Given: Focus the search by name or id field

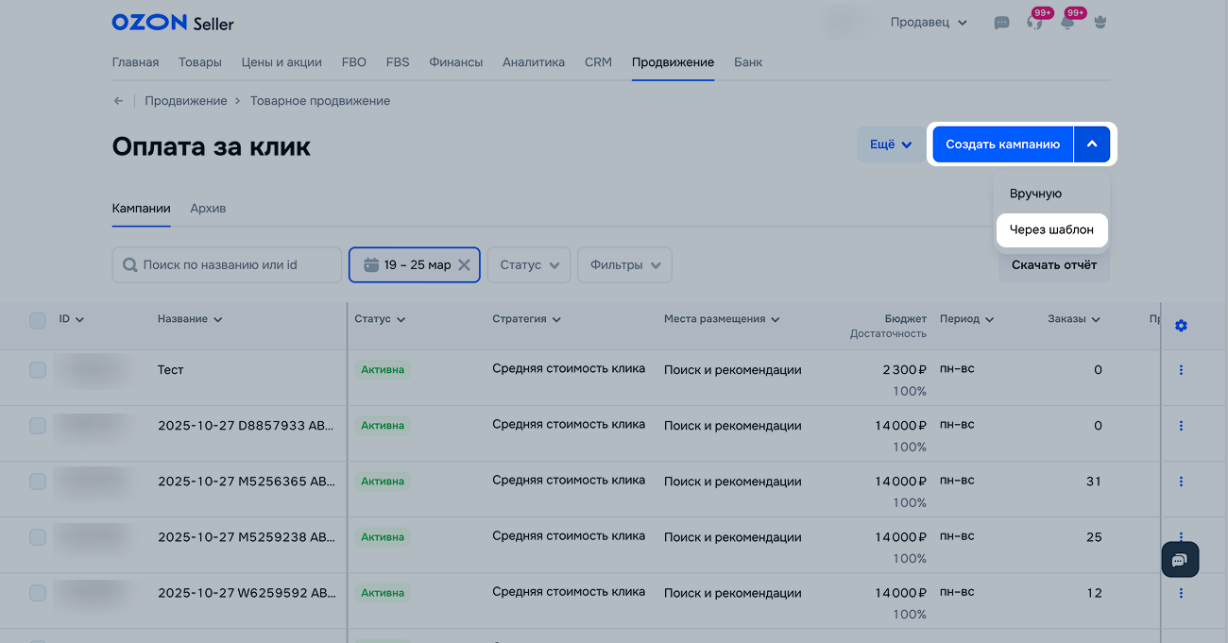Looking at the screenshot, I should pos(227,265).
